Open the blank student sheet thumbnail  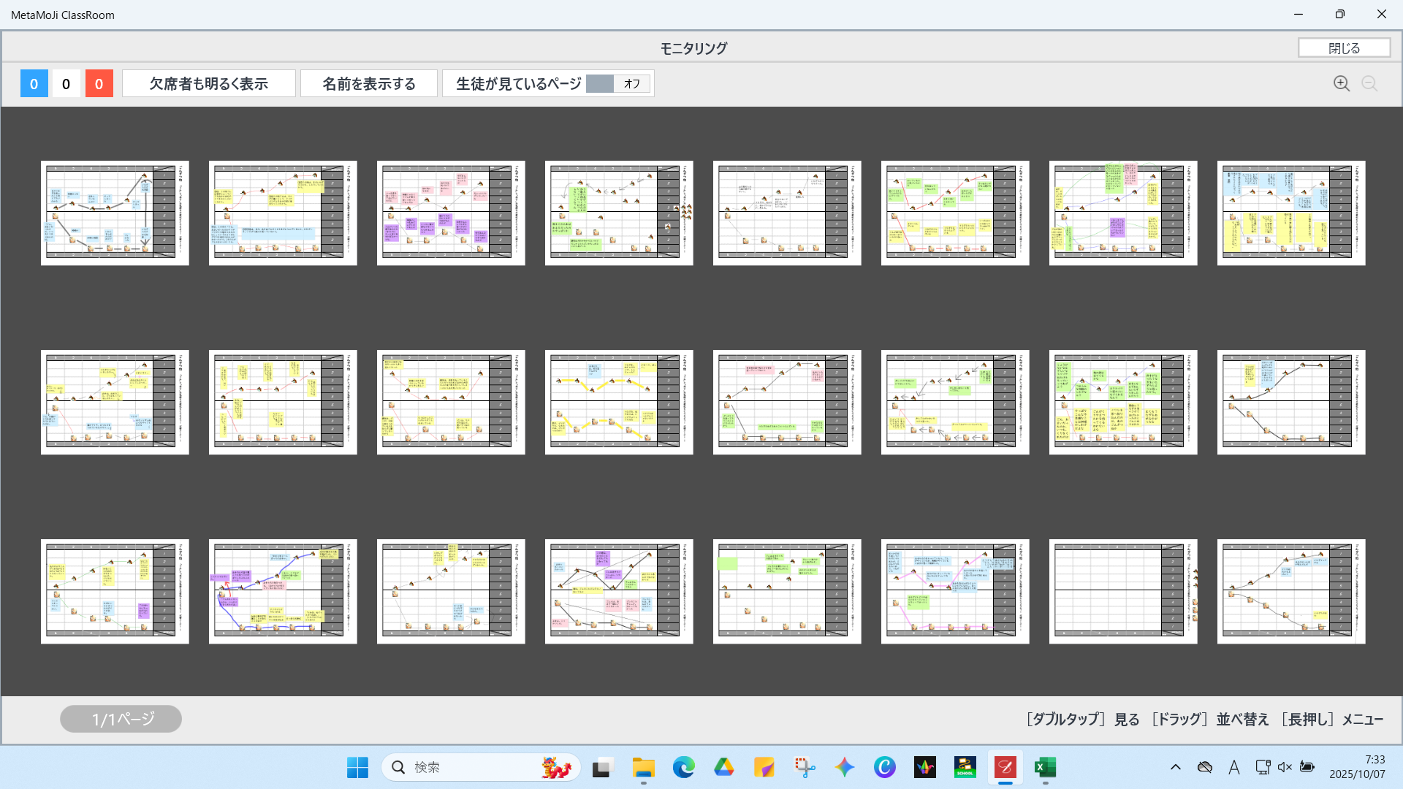[x=1122, y=591]
